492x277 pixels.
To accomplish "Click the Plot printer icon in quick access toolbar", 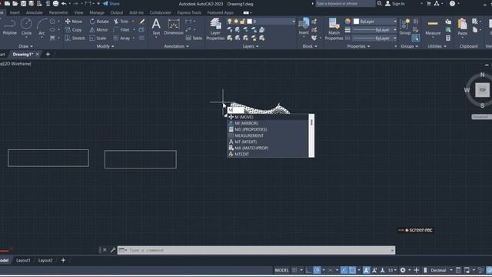I will point(55,3).
